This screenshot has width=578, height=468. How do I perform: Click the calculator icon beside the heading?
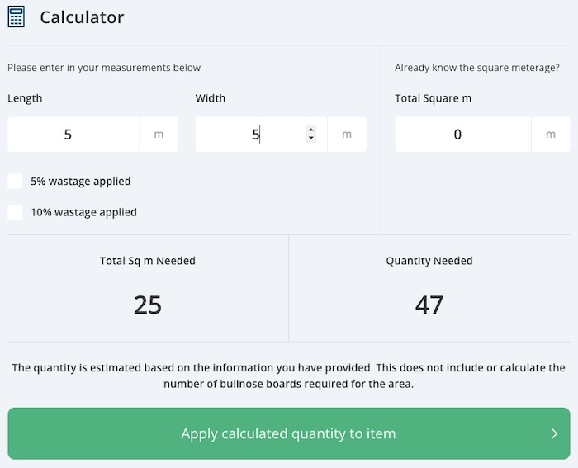(17, 17)
